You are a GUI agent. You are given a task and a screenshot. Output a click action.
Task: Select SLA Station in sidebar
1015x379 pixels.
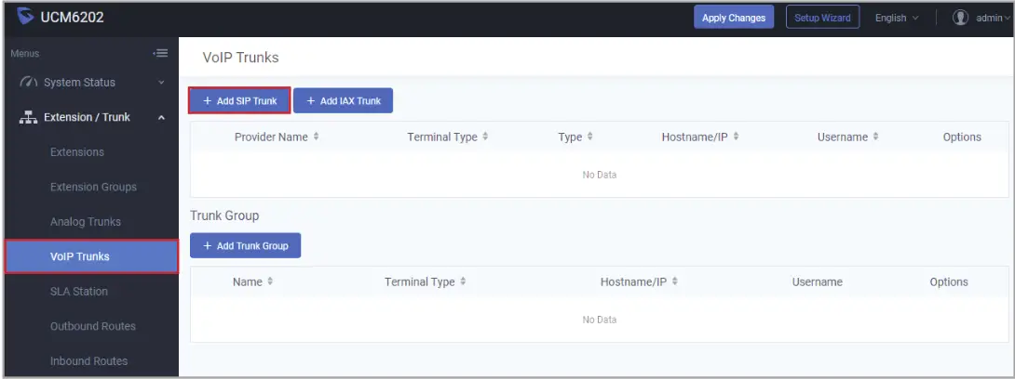tap(79, 292)
